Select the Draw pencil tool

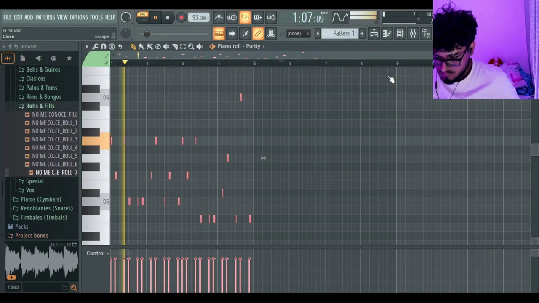click(x=133, y=46)
